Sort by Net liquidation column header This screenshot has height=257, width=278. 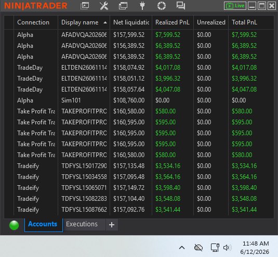pyautogui.click(x=131, y=22)
